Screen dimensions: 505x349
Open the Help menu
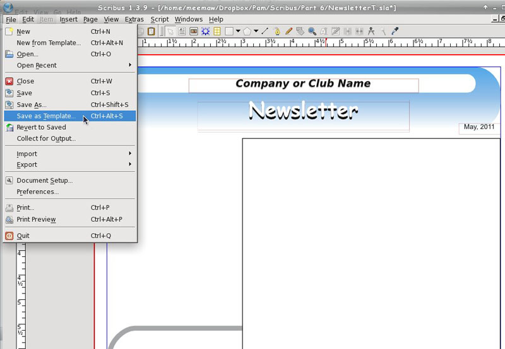(x=216, y=20)
